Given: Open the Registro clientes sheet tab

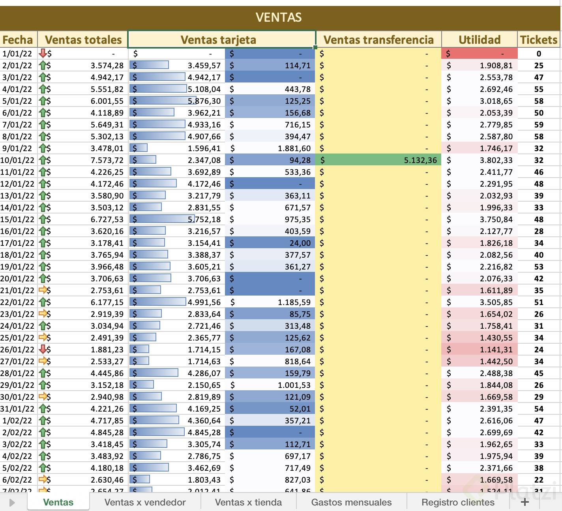Looking at the screenshot, I should coord(458,502).
